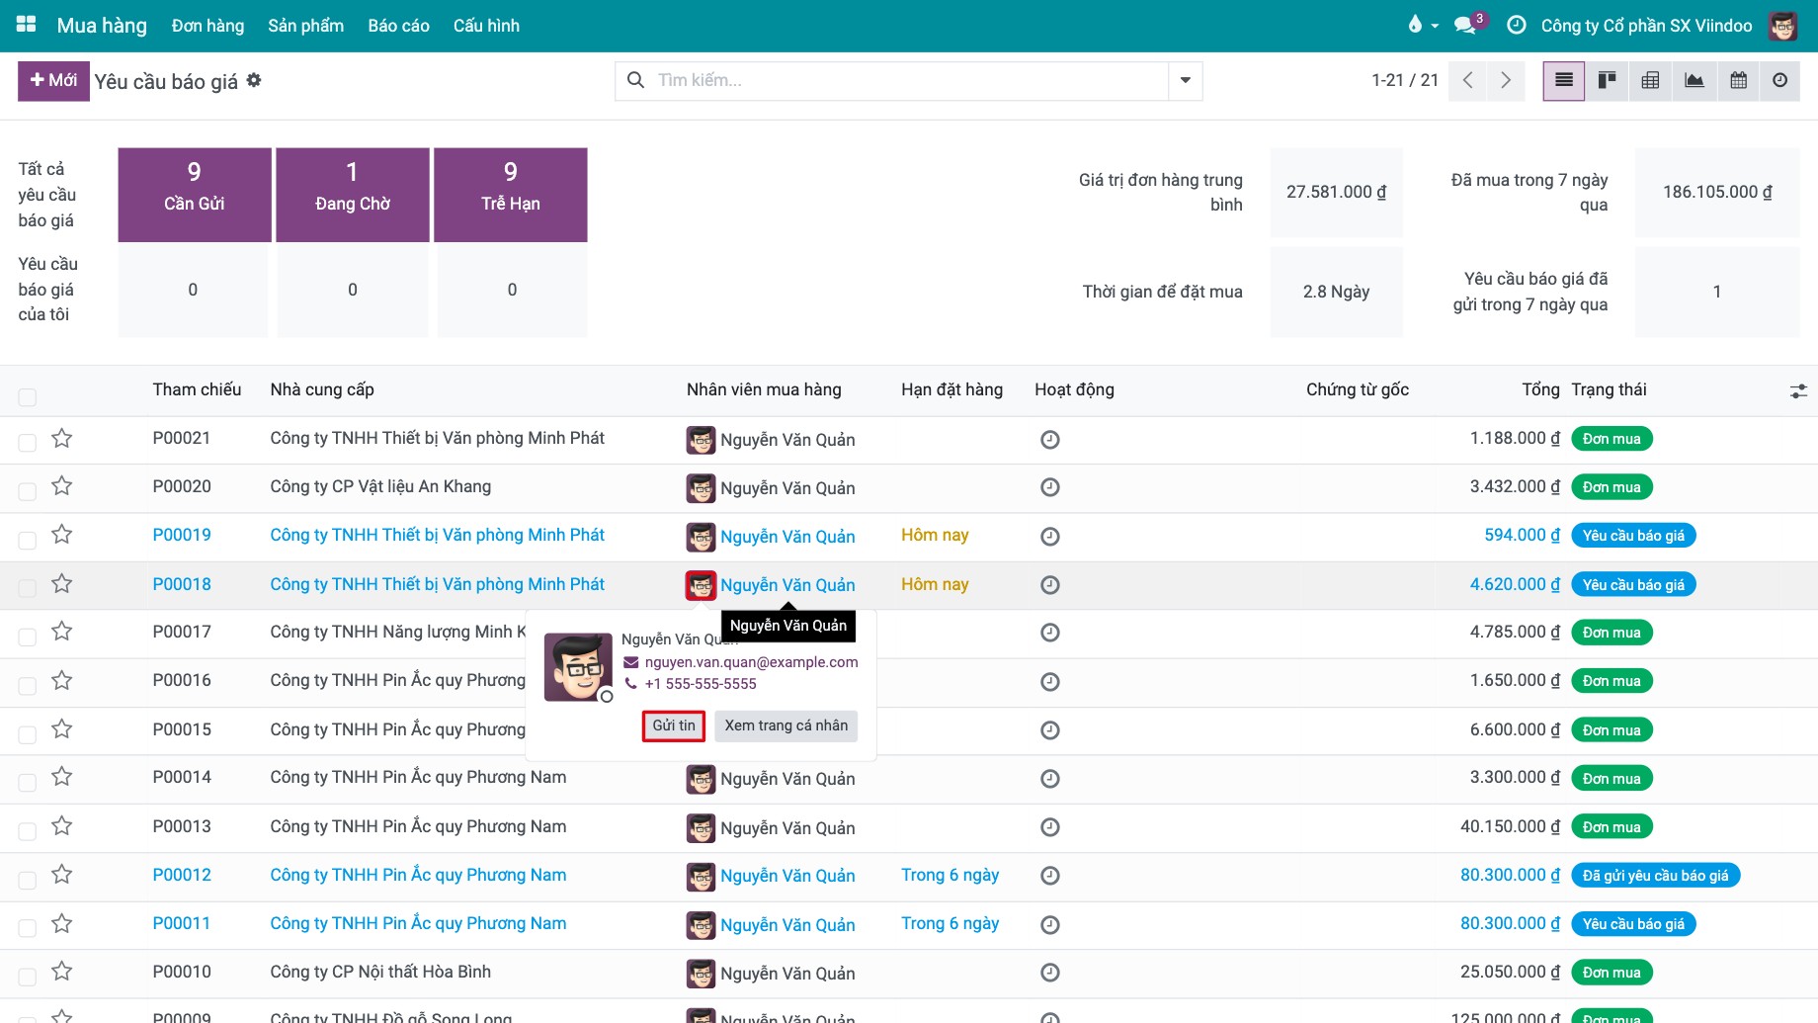Open the apps grid home menu

point(27,25)
